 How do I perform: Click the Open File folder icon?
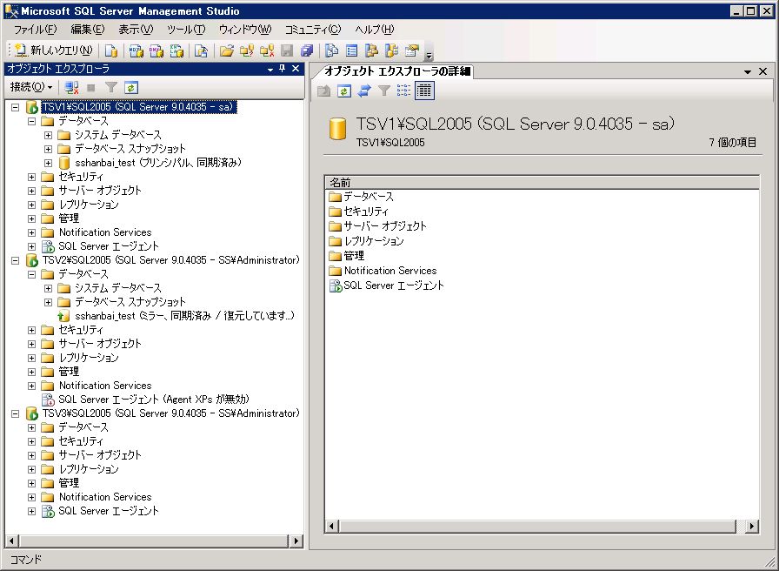(x=227, y=50)
